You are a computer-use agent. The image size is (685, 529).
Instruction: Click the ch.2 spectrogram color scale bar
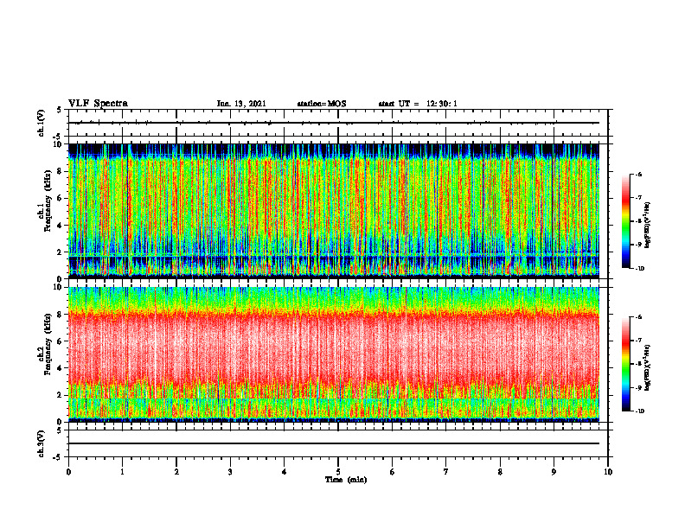(626, 364)
